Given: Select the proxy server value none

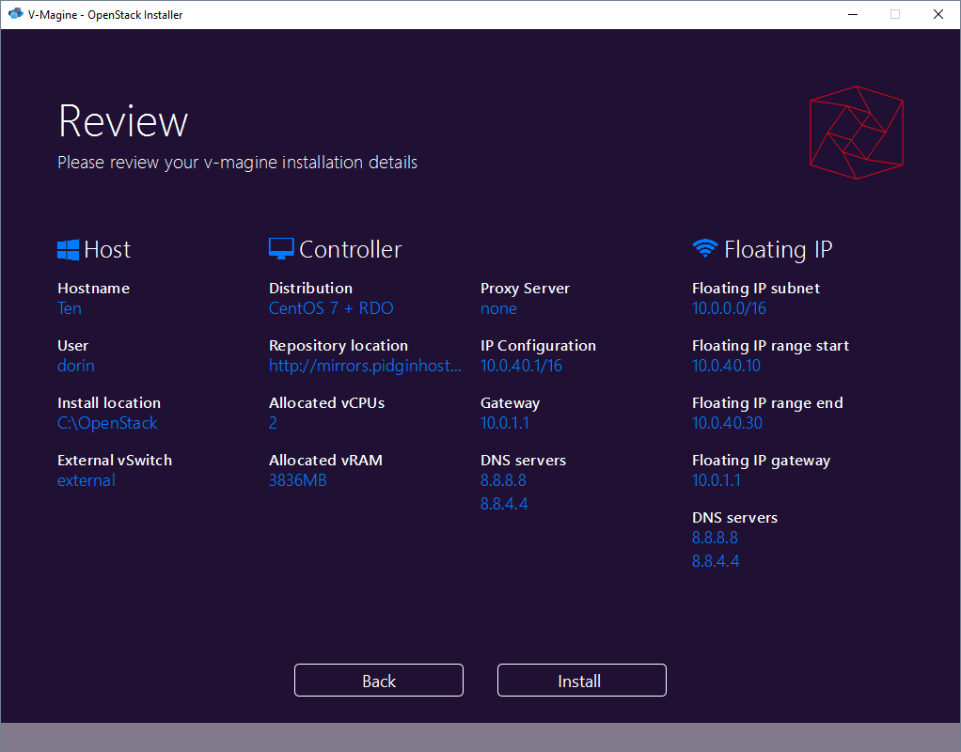Looking at the screenshot, I should [498, 308].
